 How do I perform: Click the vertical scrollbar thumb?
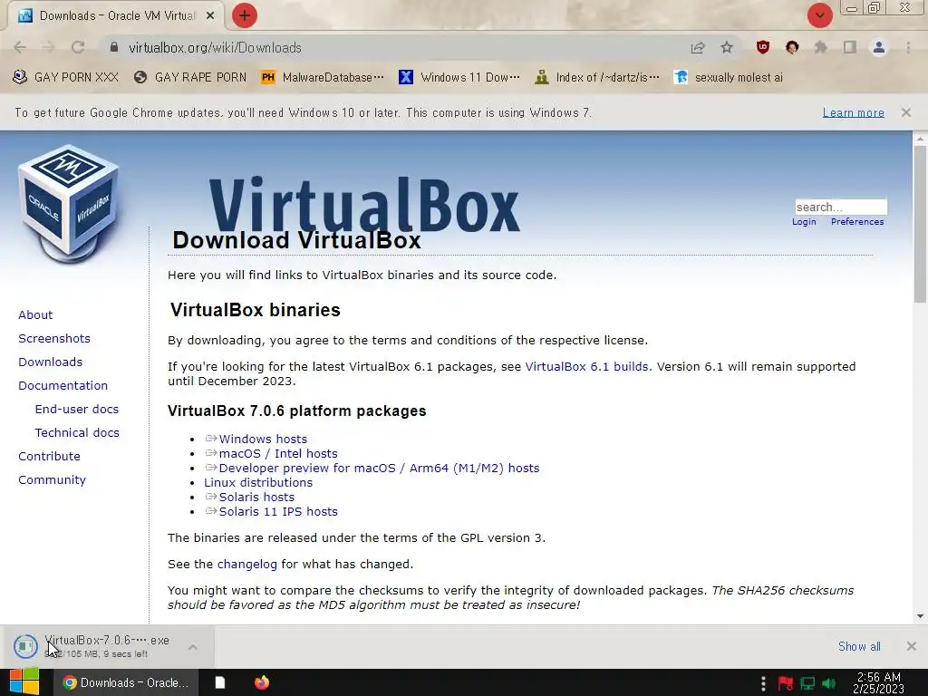[x=920, y=225]
